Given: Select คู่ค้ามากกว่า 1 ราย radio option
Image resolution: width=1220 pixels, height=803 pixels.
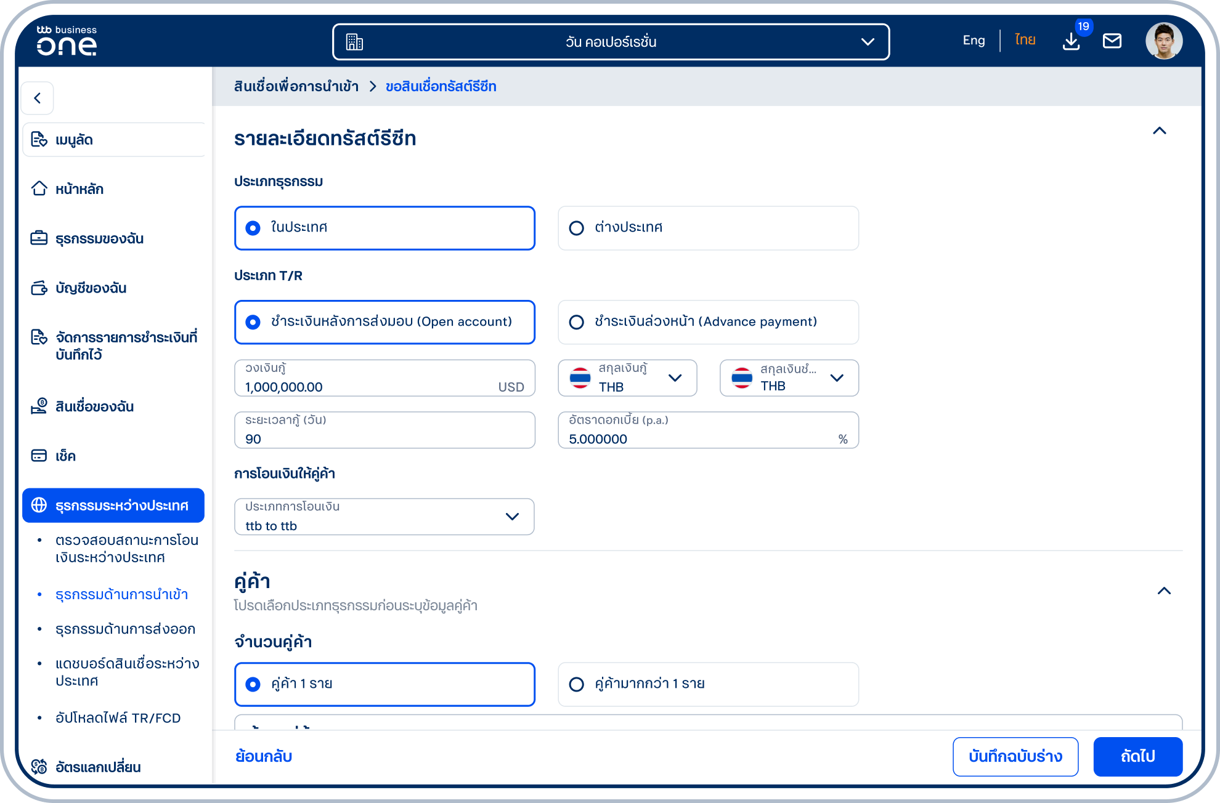Looking at the screenshot, I should pyautogui.click(x=708, y=684).
